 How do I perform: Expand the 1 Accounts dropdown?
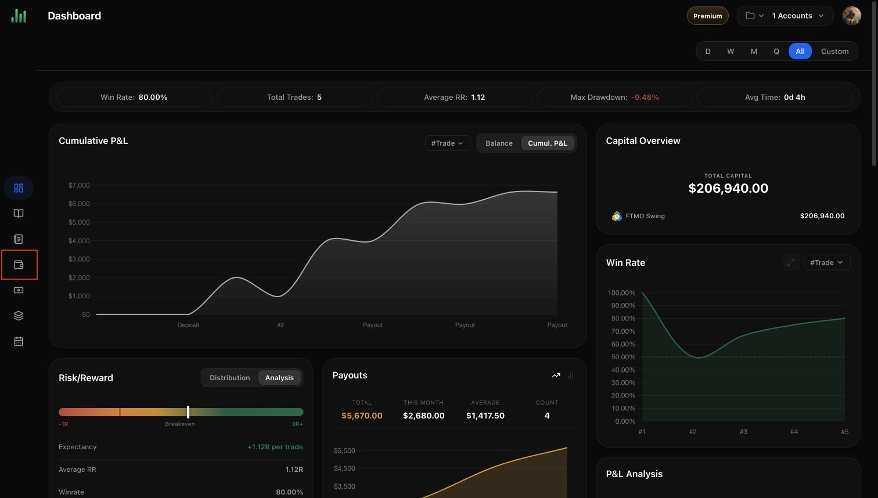797,16
